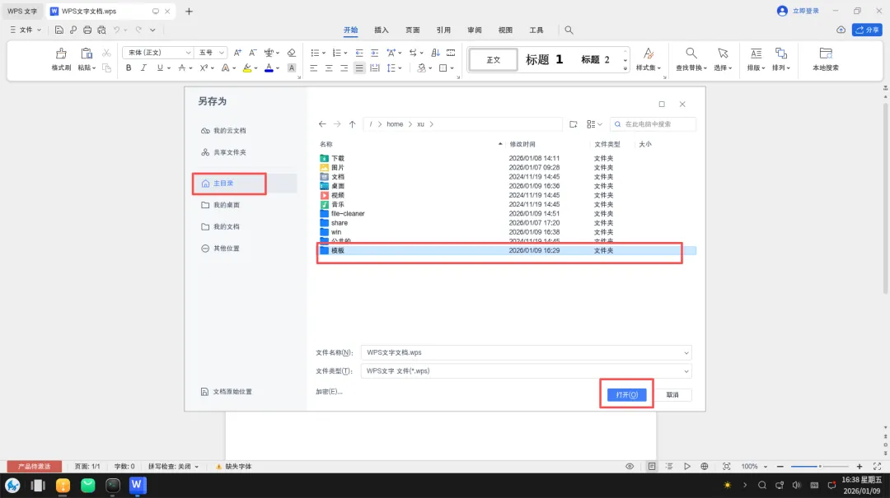Viewport: 890px width, 498px height.
Task: Switch to the 引用 ribbon tab
Action: 443,30
